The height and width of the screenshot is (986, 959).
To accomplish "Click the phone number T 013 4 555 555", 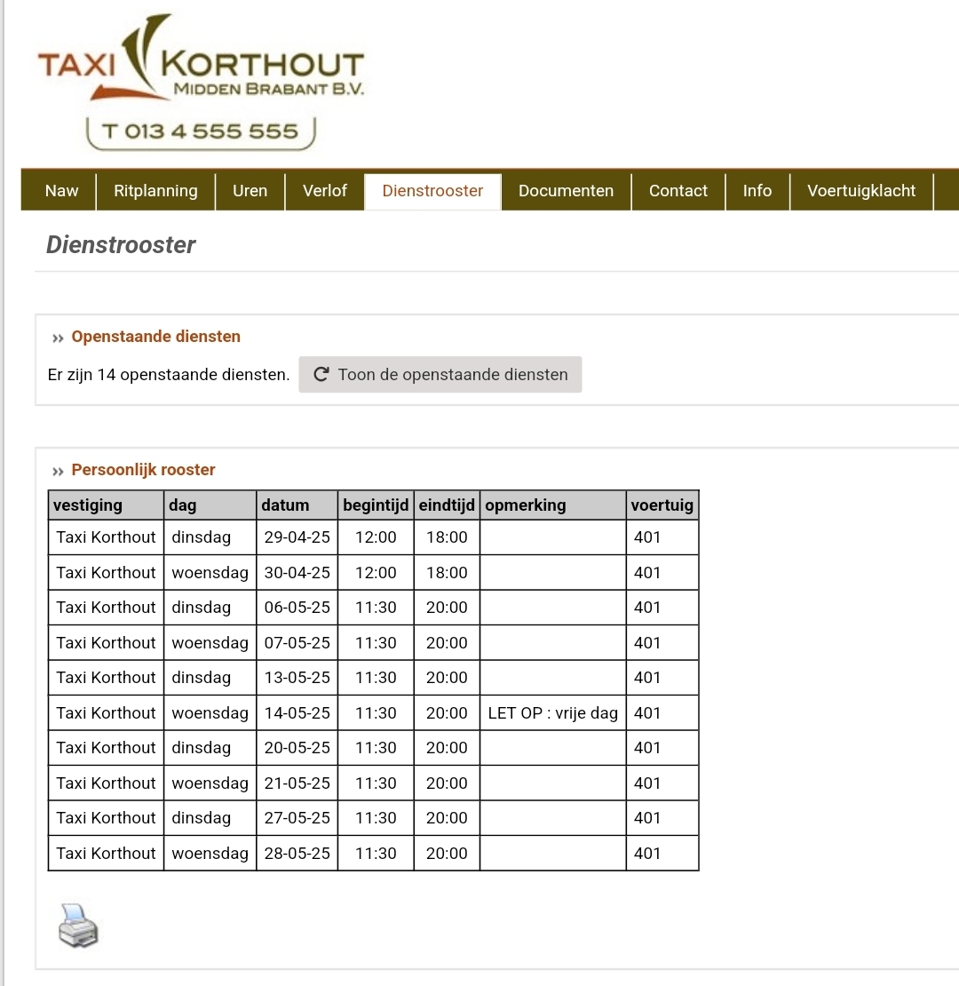I will click(201, 132).
